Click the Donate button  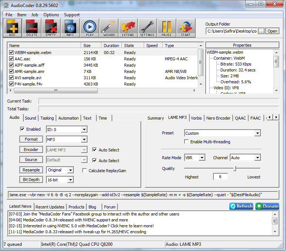pyautogui.click(x=267, y=206)
